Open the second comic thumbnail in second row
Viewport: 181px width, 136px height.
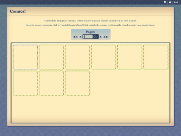tap(51, 83)
